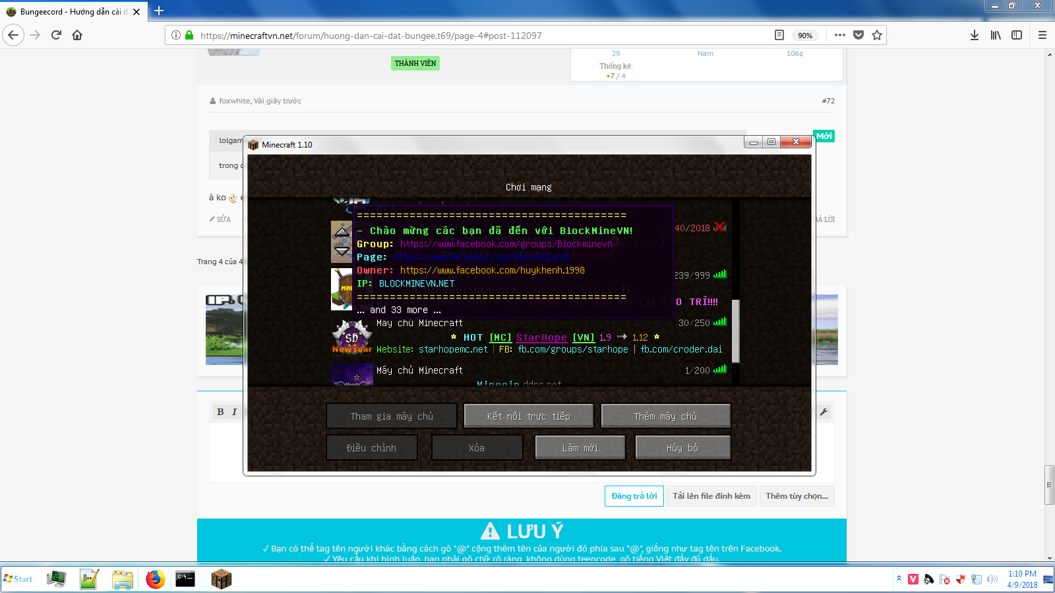Toggle the Firefox sidebar
This screenshot has height=593, width=1055.
pos(1017,35)
